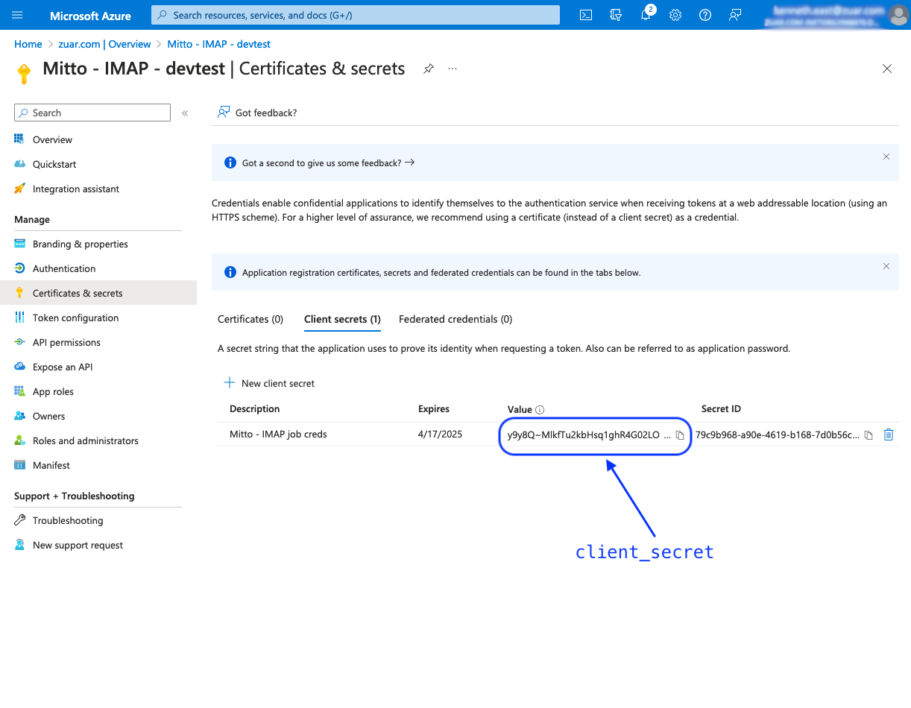Viewport: 911px width, 708px height.
Task: Open the Settings gear in header
Action: click(675, 15)
